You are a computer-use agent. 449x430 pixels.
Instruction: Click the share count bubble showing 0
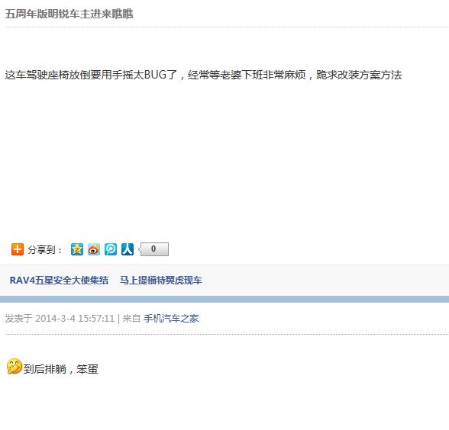153,249
